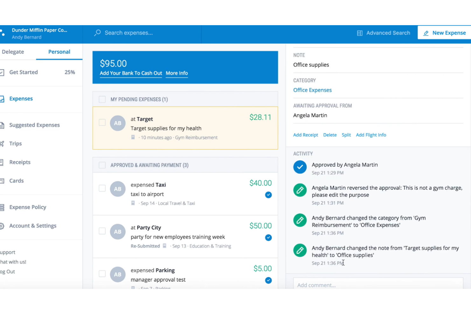471x314 pixels.
Task: Click the New Expense button
Action: pos(445,32)
